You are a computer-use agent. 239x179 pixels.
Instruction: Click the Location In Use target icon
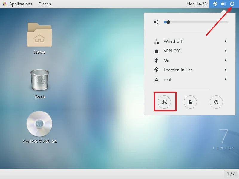156,70
